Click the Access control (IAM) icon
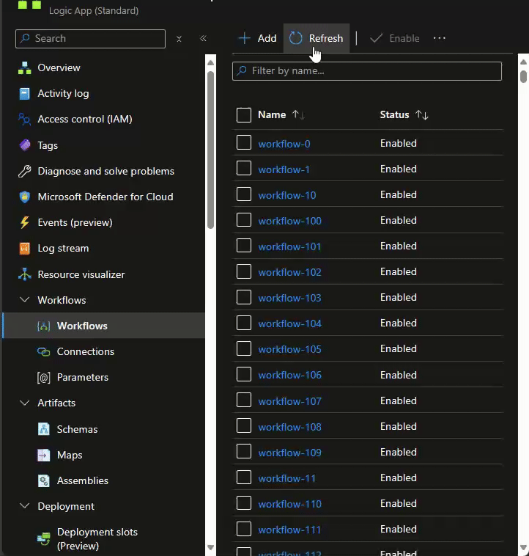This screenshot has height=556, width=529. click(x=24, y=120)
